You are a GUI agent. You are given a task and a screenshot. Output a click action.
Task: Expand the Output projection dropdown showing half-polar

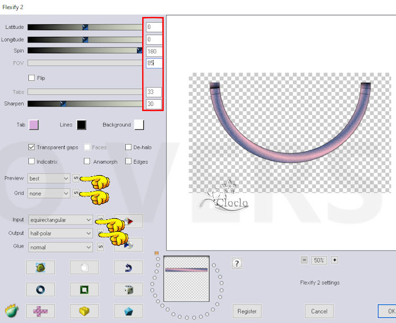[x=59, y=233]
